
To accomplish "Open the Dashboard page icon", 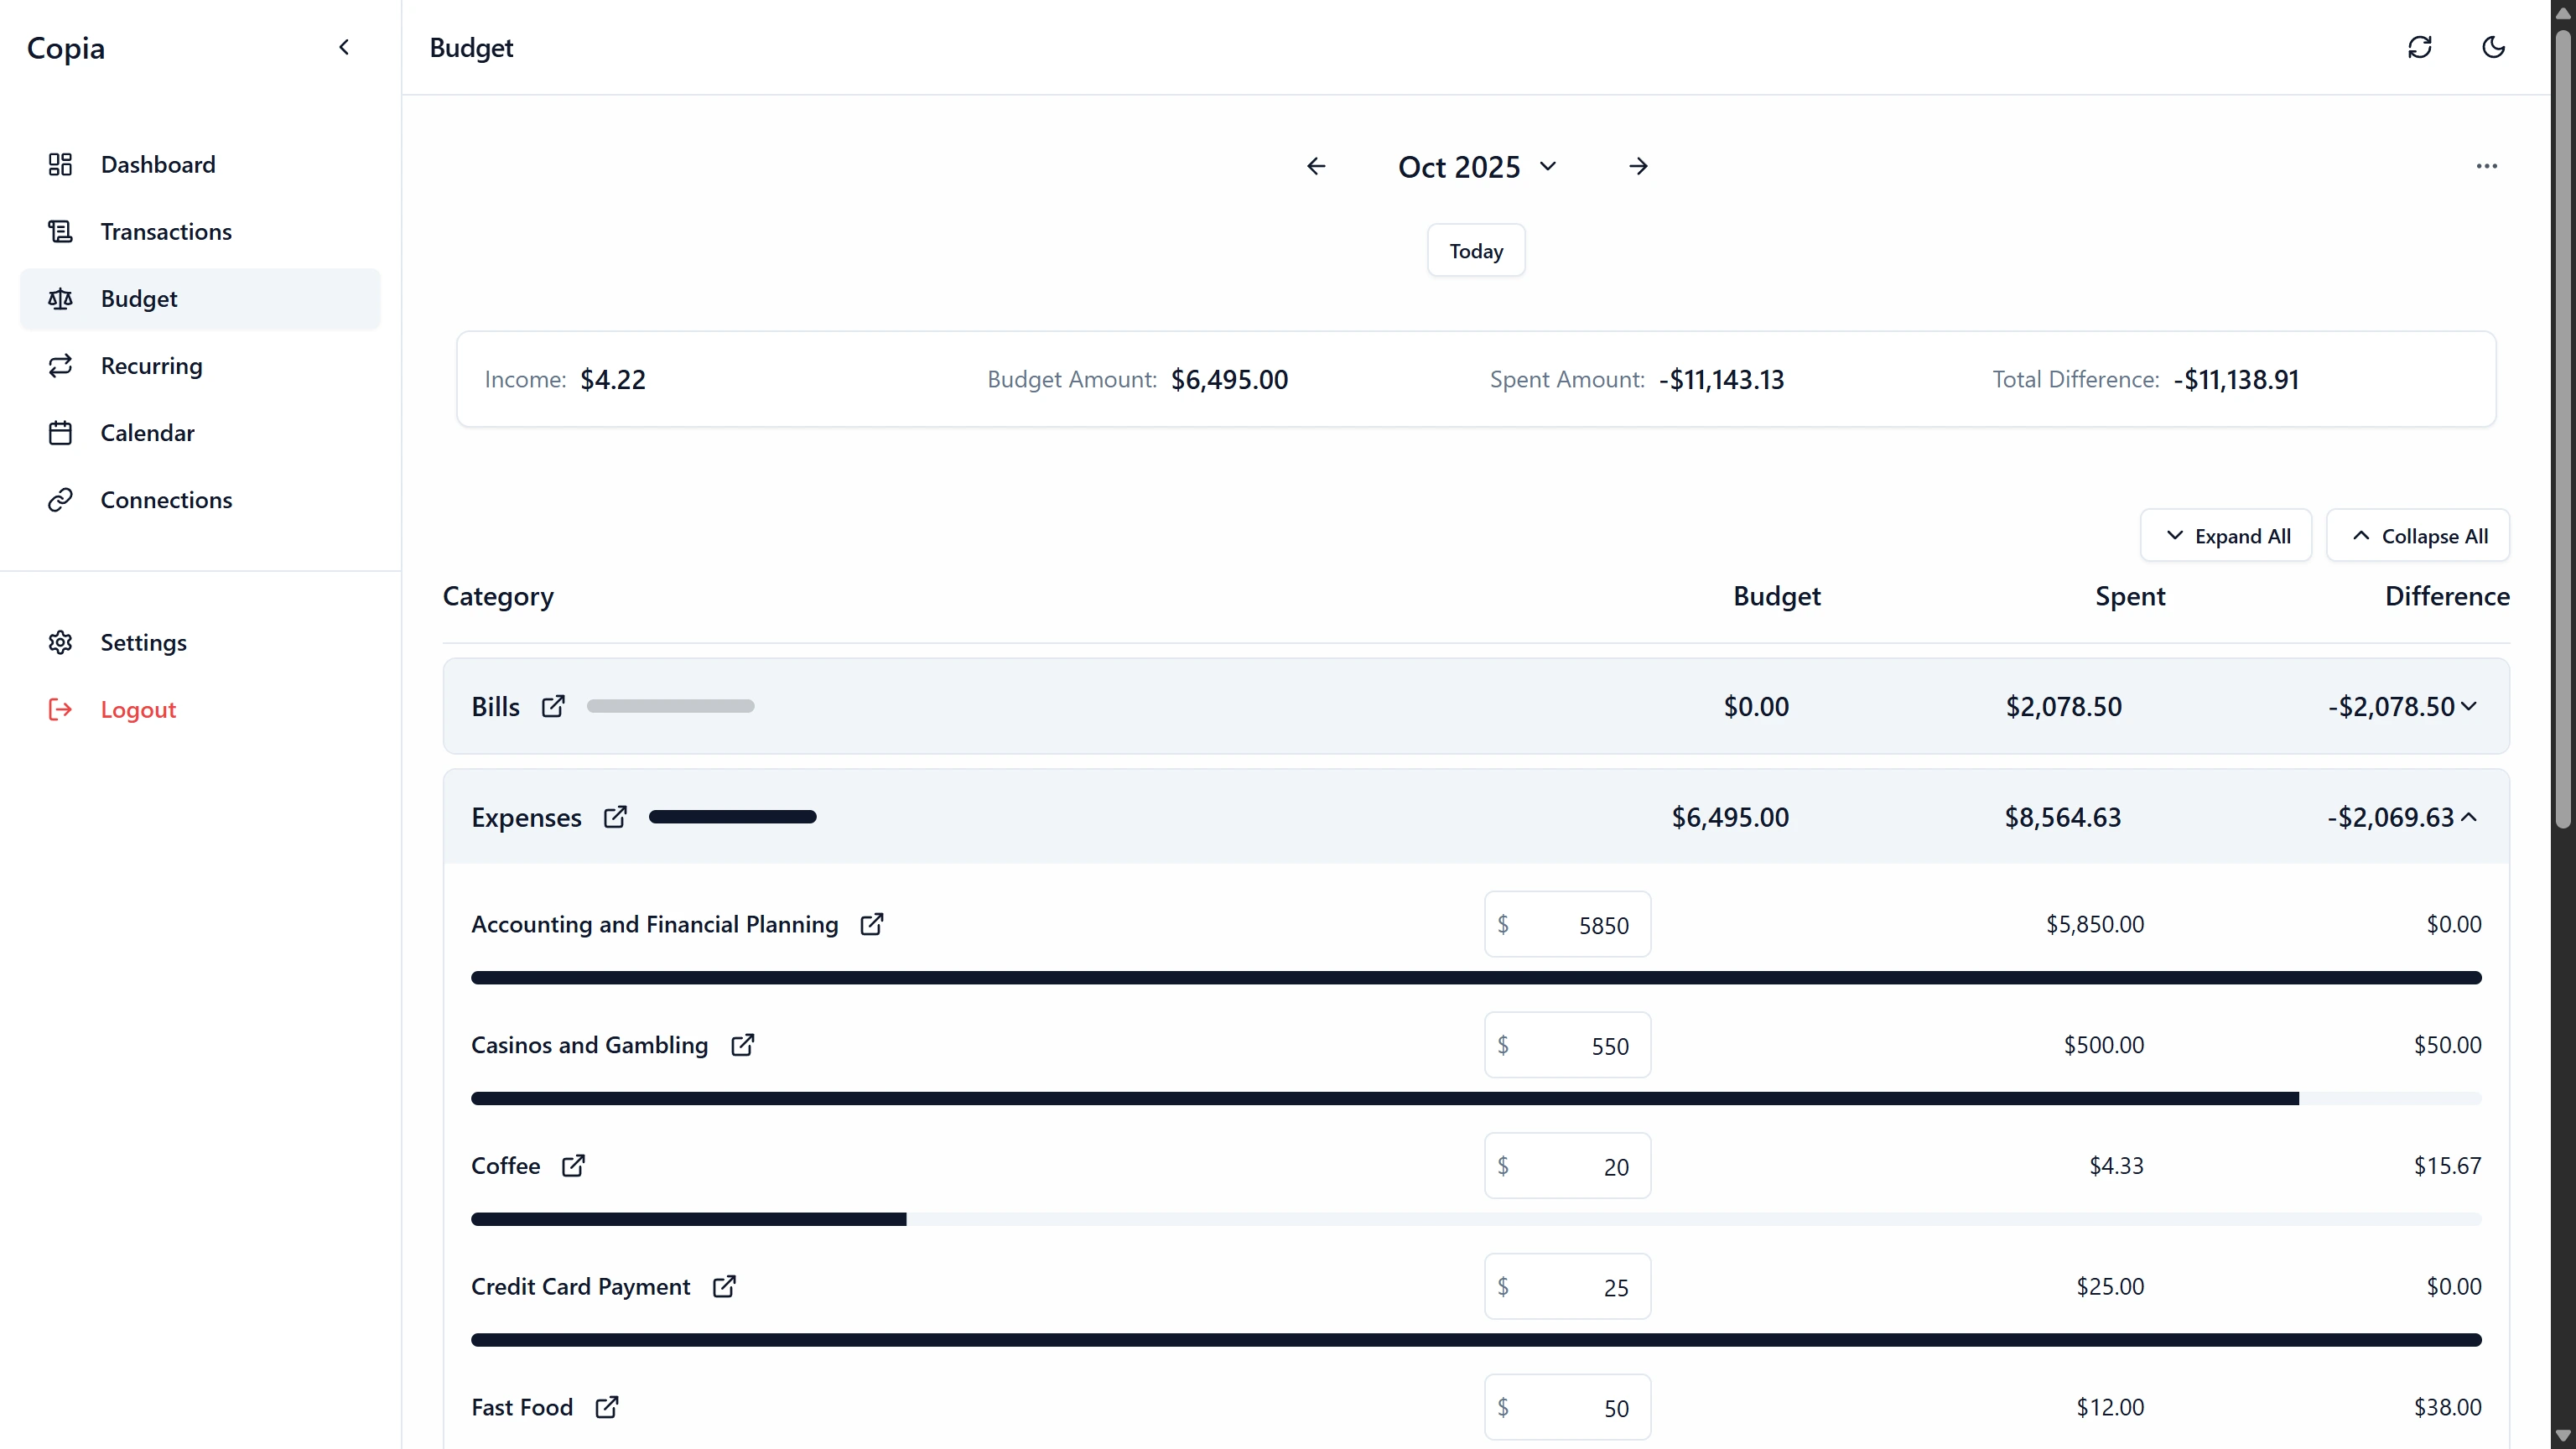I will coord(60,164).
